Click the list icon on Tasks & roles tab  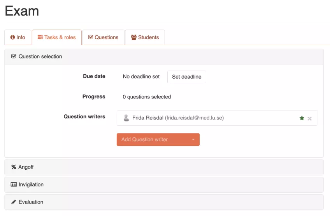click(x=40, y=37)
